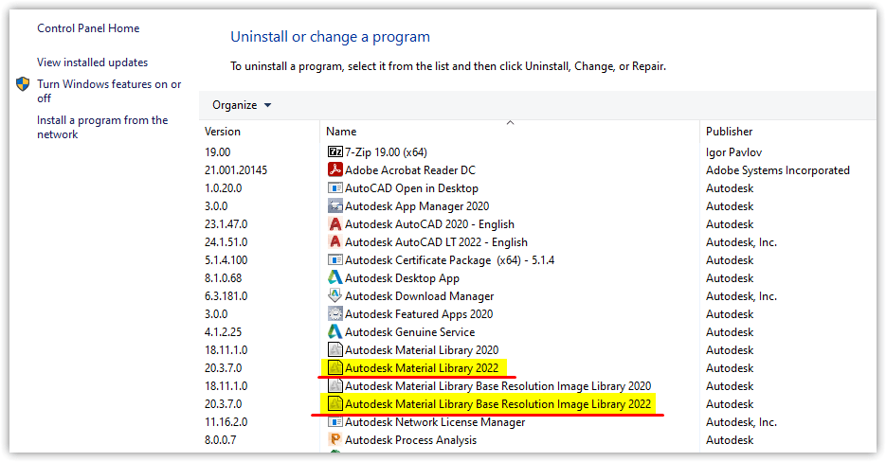Screen dimensions: 886x462
Task: Click the Windows features shield icon
Action: [23, 84]
